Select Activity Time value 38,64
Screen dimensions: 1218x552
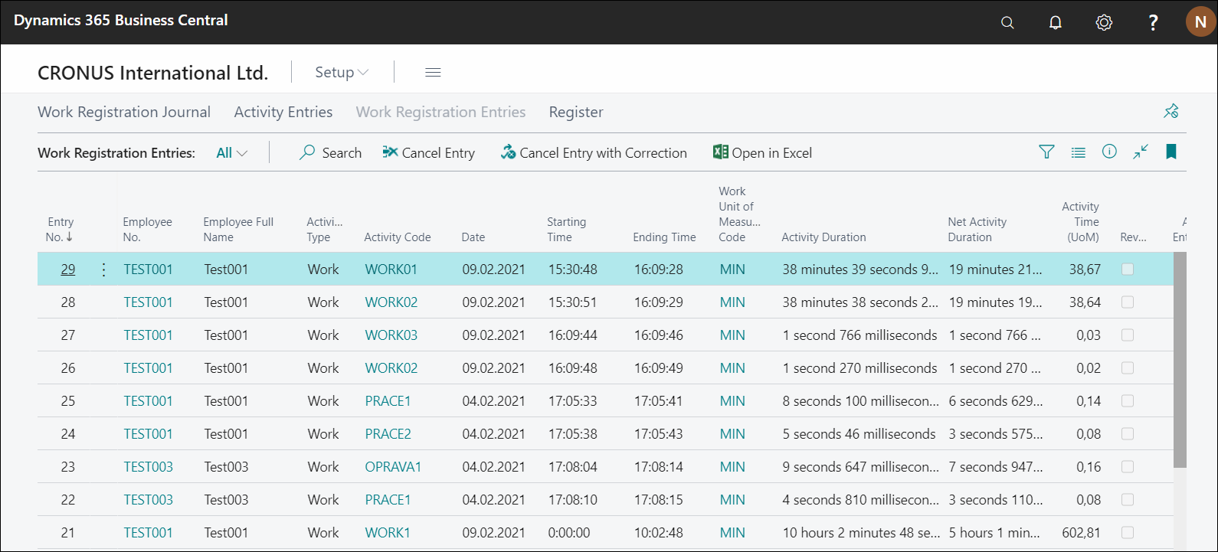[x=1085, y=302]
